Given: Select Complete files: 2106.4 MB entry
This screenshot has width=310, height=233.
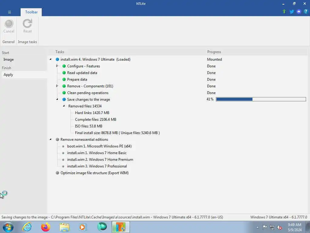Looking at the screenshot, I should 95,120.
